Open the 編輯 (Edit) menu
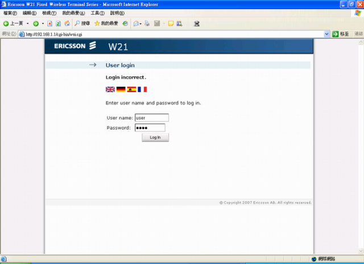The image size is (364, 264). click(x=30, y=13)
